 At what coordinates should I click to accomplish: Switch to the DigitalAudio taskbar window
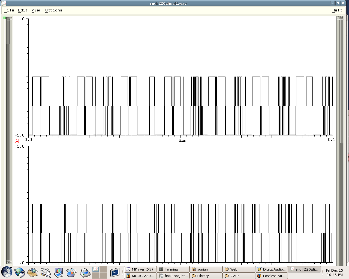click(272, 269)
